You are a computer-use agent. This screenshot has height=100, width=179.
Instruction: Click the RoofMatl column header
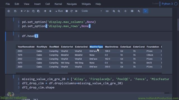pyautogui.click(x=54, y=47)
